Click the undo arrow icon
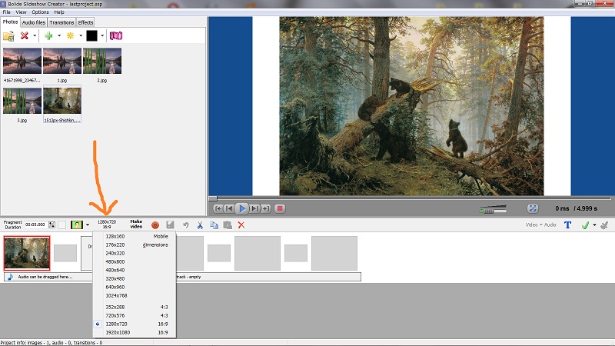615x346 pixels. click(186, 225)
